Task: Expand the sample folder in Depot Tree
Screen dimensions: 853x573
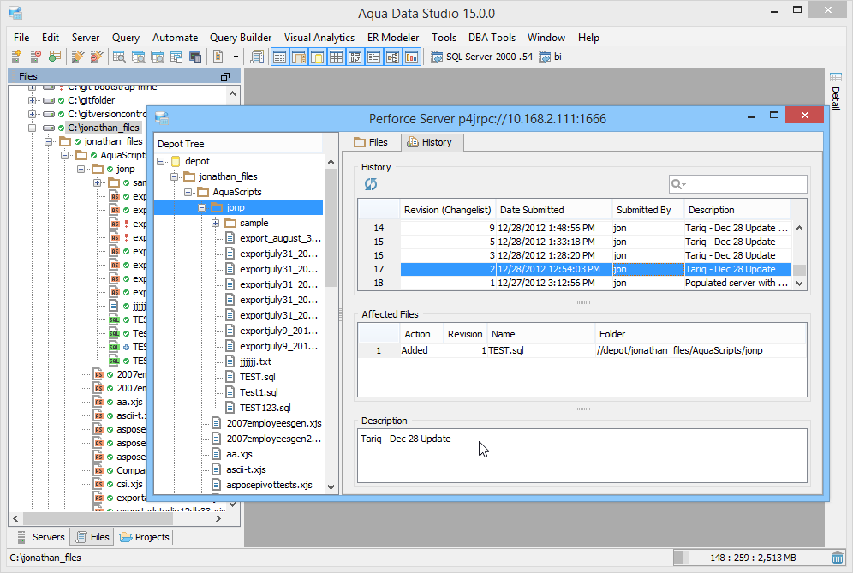Action: point(216,223)
